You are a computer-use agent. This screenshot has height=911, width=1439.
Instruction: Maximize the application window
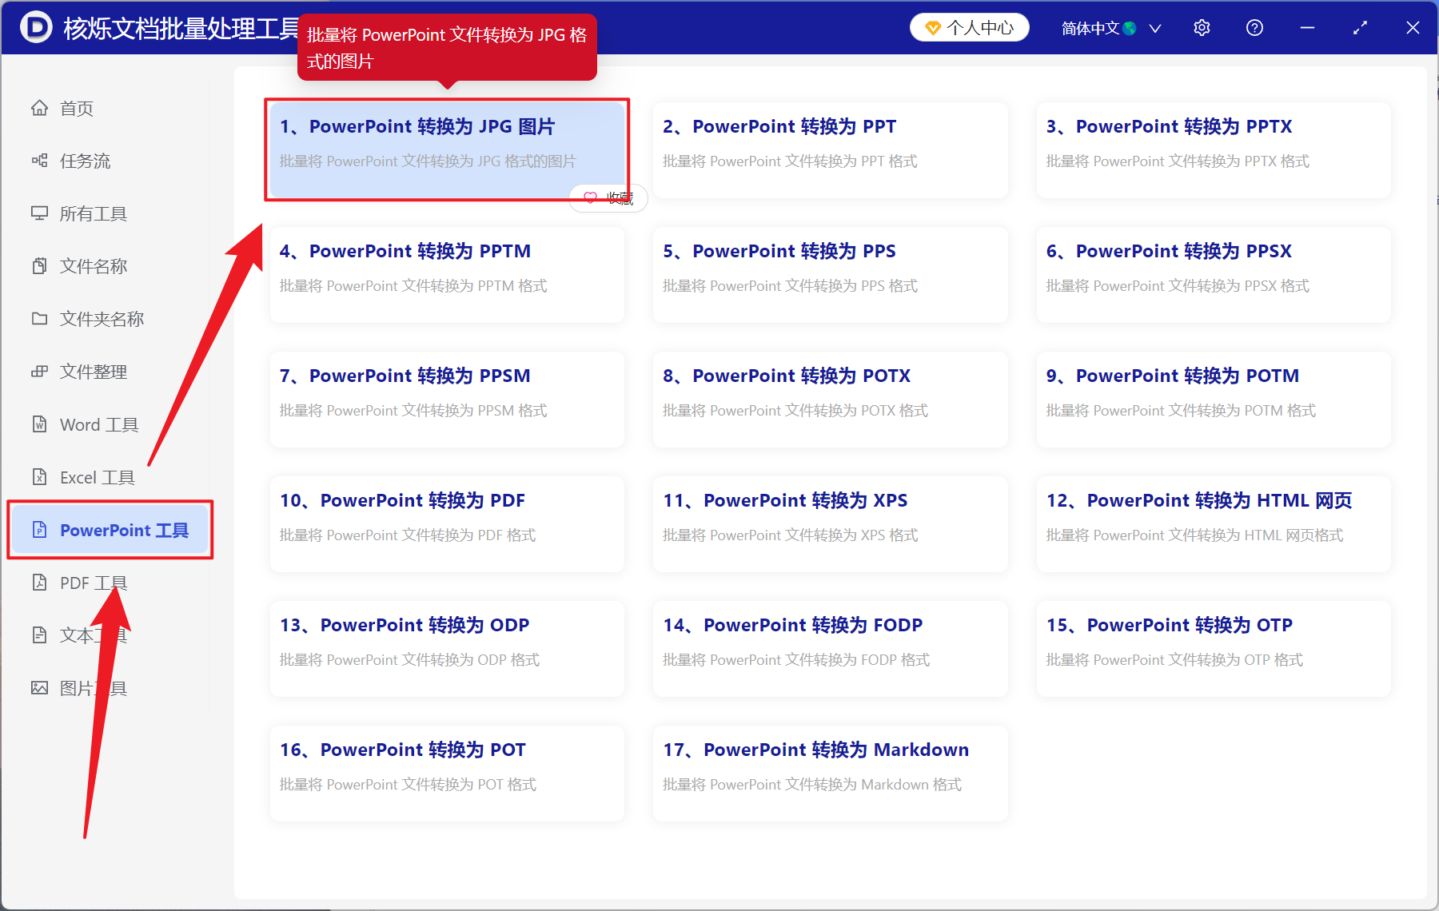point(1360,28)
